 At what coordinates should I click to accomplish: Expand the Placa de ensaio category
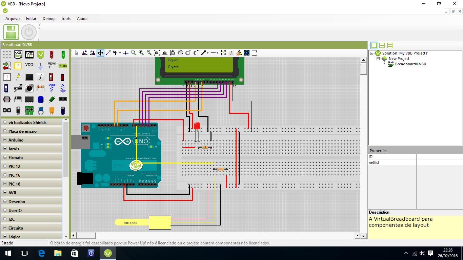coord(5,131)
